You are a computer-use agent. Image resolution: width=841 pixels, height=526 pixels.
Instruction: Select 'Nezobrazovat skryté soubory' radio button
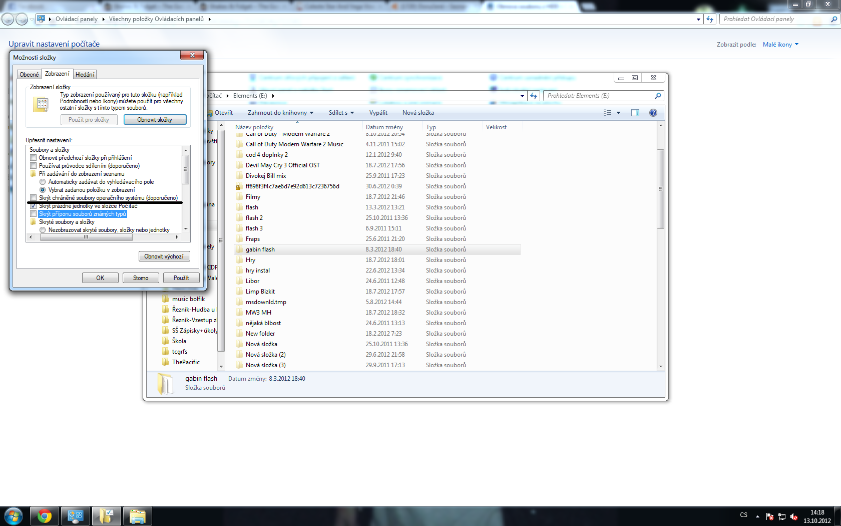[x=43, y=230]
